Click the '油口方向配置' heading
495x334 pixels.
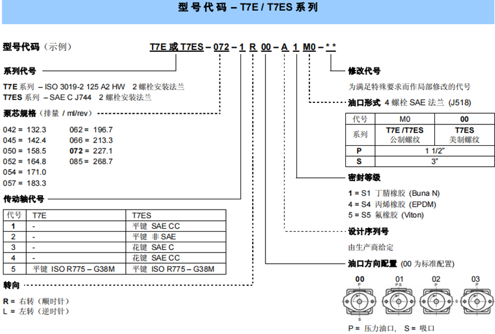pos(373,264)
